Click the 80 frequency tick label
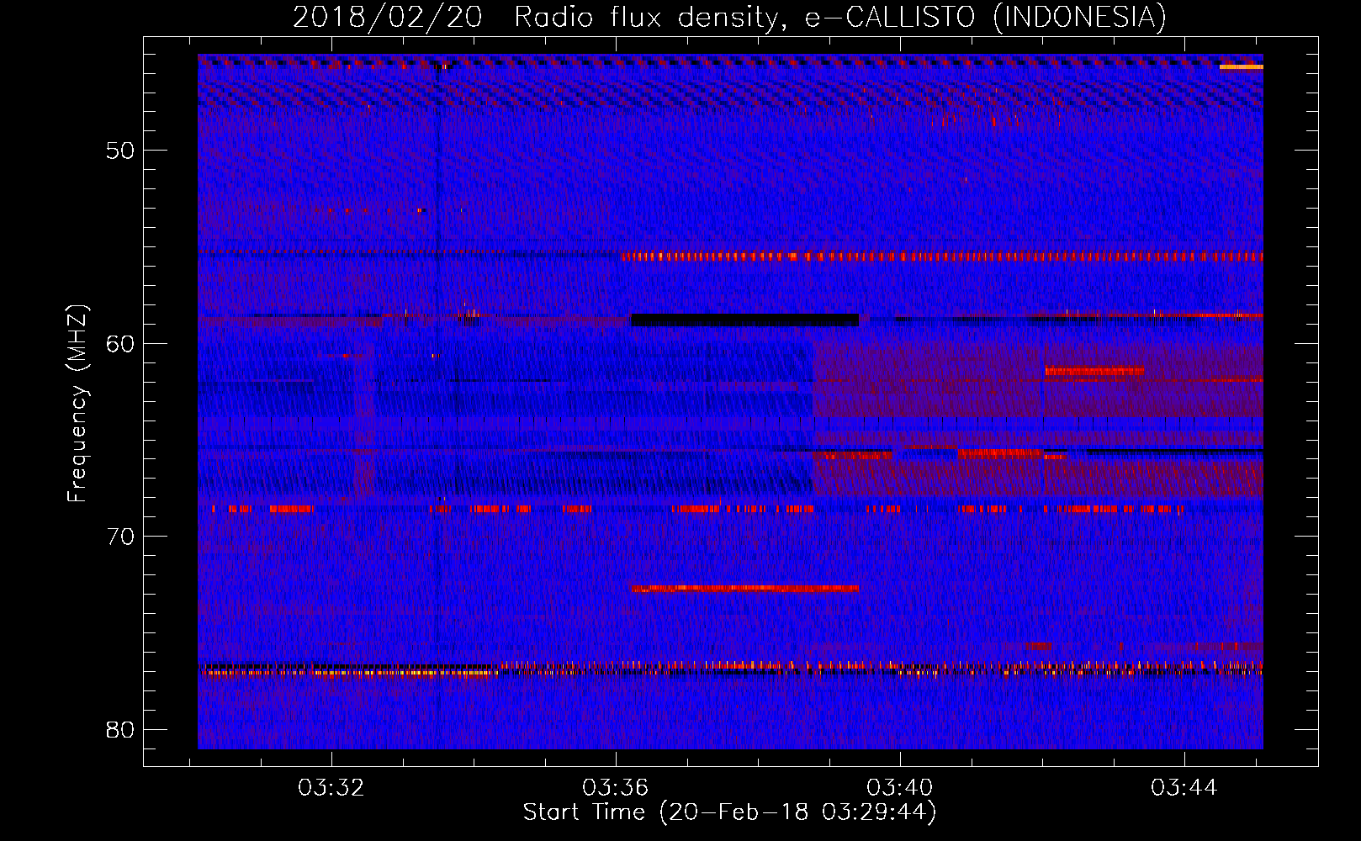 tap(120, 730)
